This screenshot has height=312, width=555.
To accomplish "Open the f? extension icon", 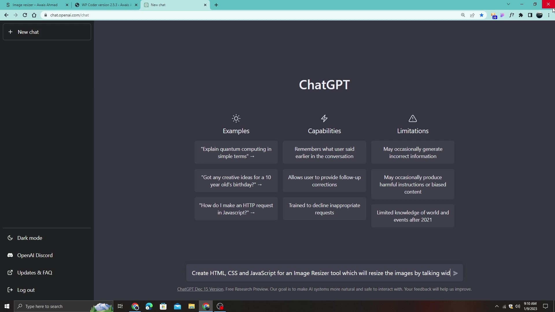I will (x=512, y=15).
